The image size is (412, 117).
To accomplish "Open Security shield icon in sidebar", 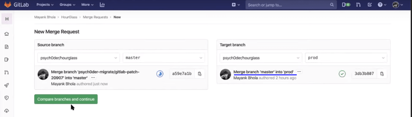I will pyautogui.click(x=7, y=98).
